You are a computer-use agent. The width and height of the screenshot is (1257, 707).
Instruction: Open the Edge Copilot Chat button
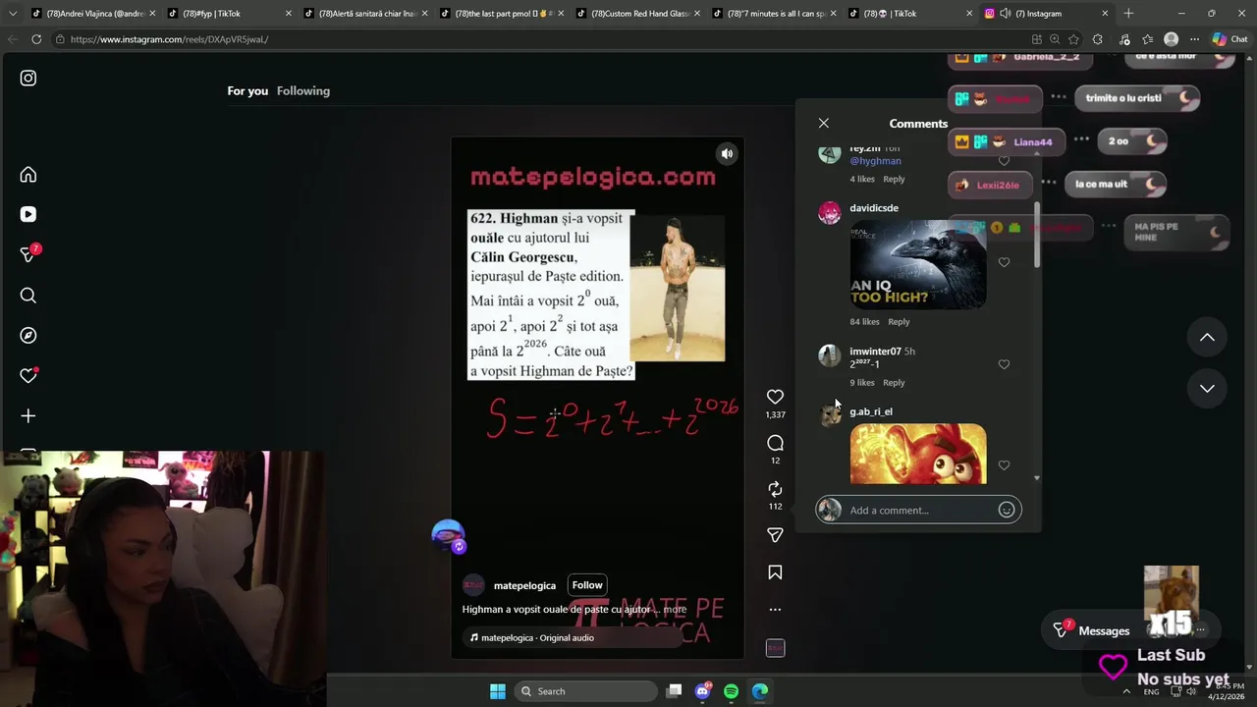point(1230,39)
